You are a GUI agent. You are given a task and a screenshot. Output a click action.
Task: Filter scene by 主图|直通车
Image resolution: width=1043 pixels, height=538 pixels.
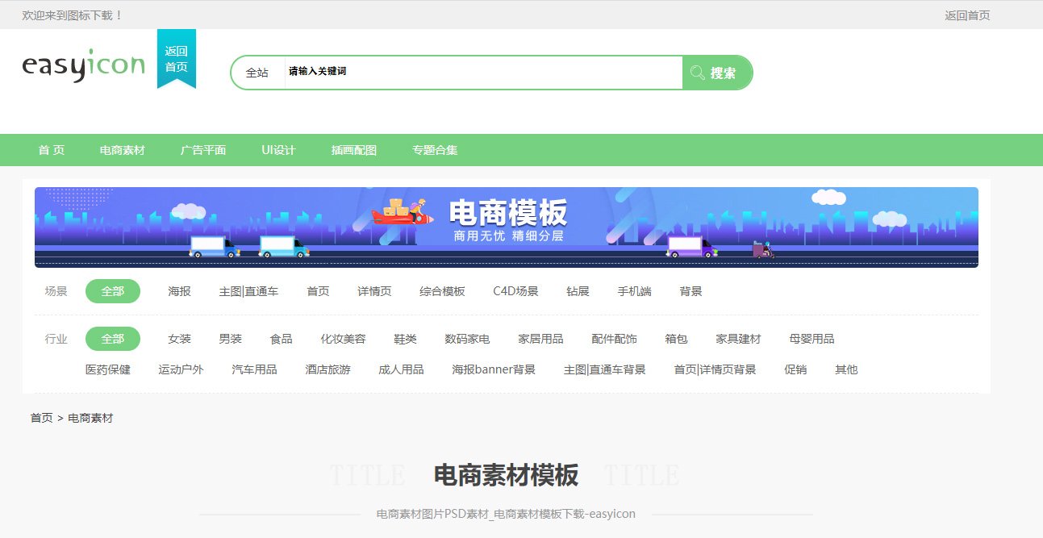248,291
